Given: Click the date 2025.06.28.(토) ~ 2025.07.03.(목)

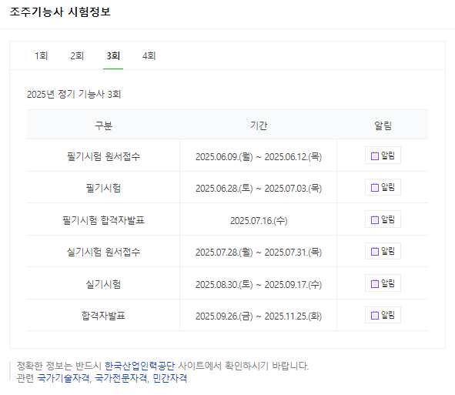Looking at the screenshot, I should click(259, 189).
